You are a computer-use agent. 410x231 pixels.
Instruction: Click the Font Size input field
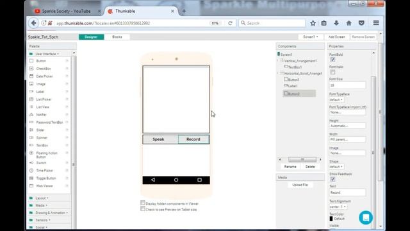347,85
